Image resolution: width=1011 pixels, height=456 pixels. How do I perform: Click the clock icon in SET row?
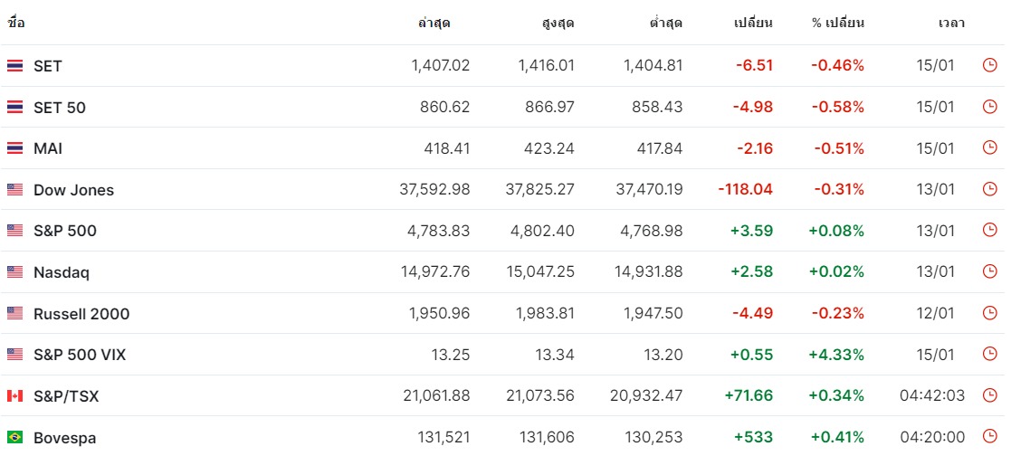(989, 65)
